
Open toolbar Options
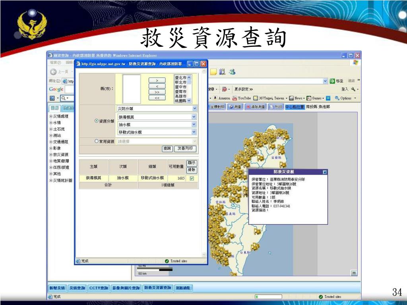pos(343,98)
